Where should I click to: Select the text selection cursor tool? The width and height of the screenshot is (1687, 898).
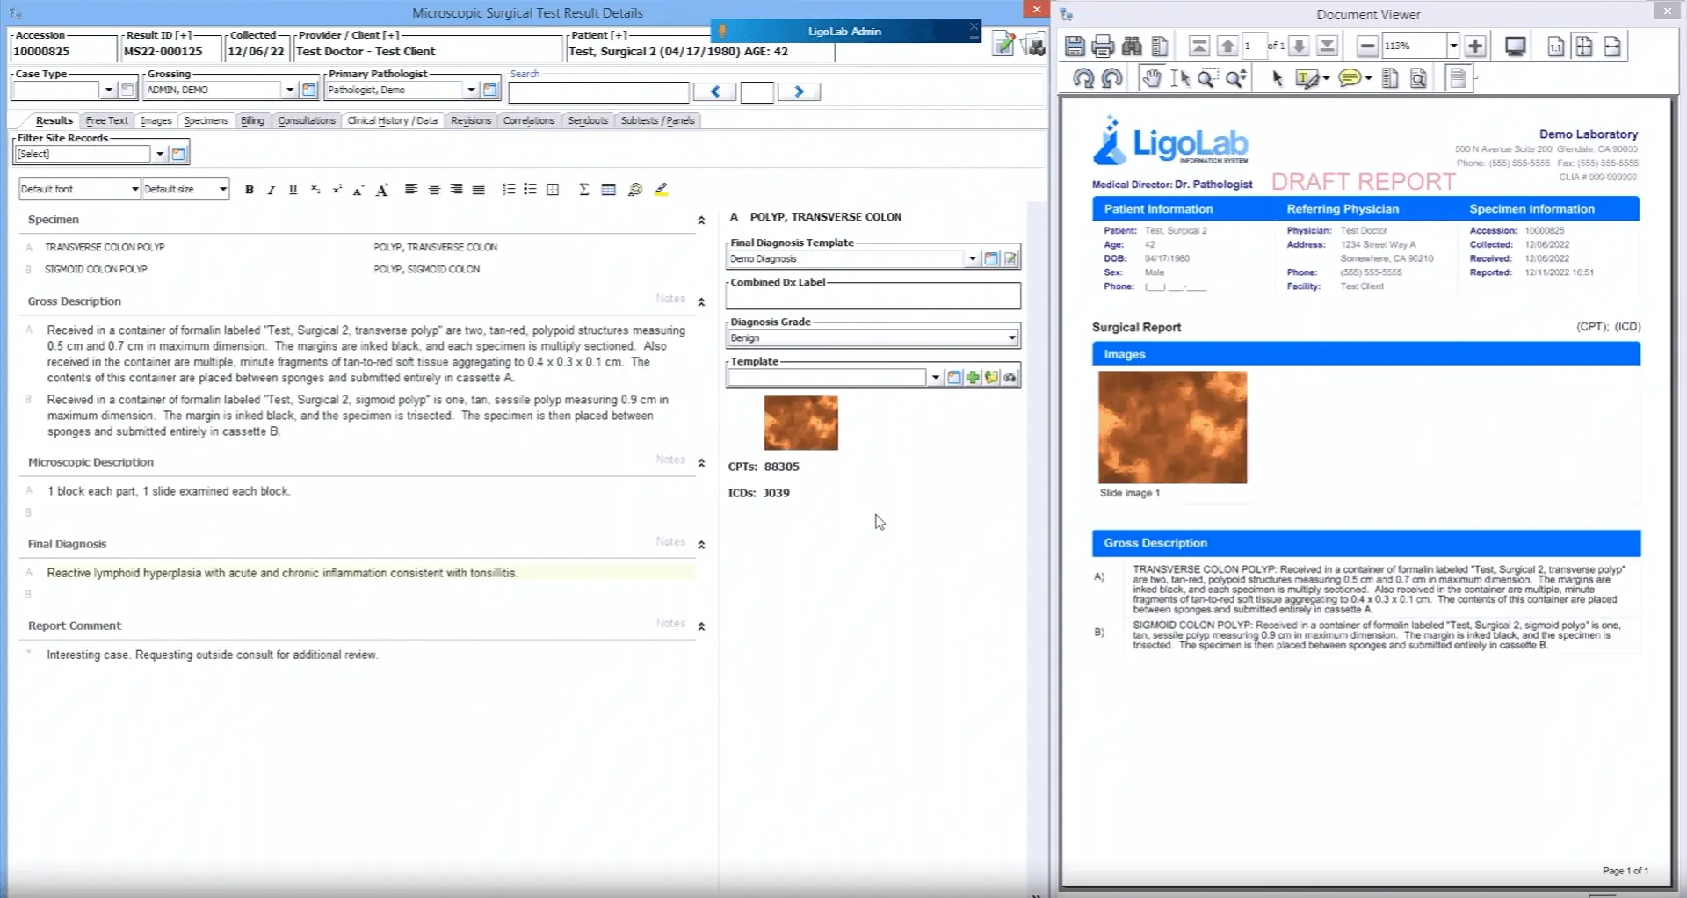coord(1180,79)
